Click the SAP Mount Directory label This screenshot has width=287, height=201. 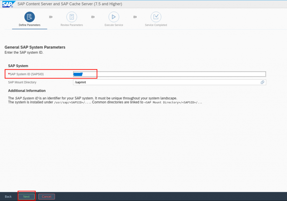[x=22, y=82]
